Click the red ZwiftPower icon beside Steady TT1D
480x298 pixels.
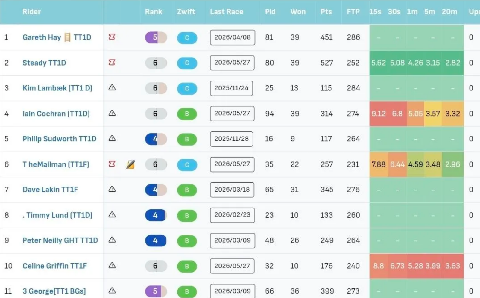click(112, 62)
